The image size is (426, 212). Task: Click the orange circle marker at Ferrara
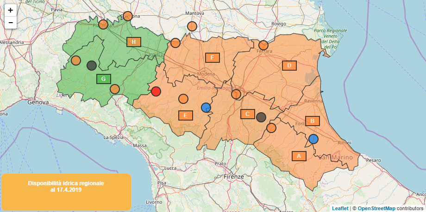tap(263, 45)
